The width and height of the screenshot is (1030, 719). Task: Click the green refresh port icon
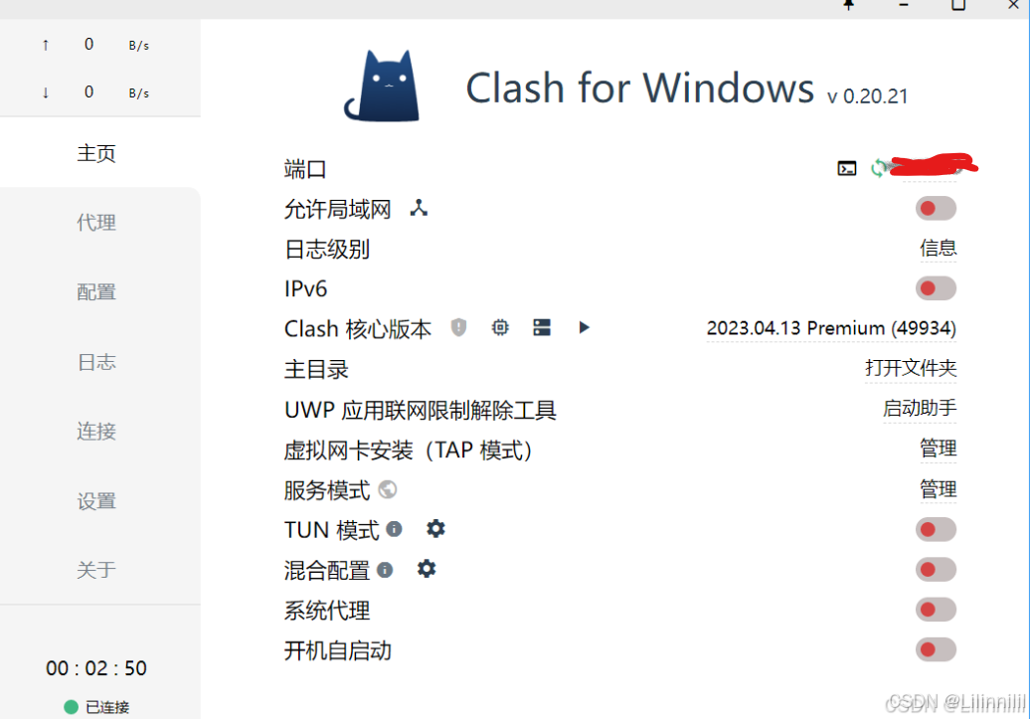pyautogui.click(x=878, y=168)
